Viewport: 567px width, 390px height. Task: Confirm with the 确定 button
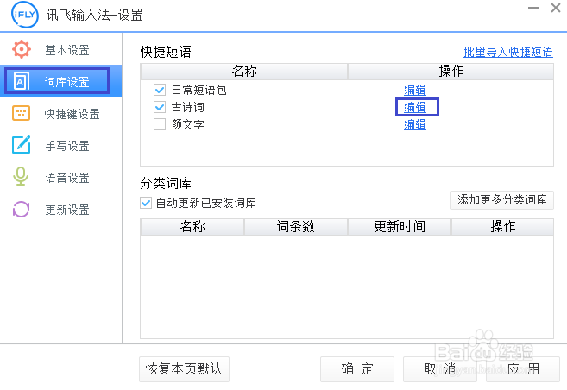coord(356,369)
